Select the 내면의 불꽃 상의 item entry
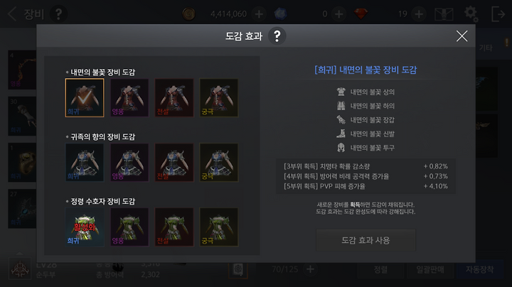 click(366, 92)
